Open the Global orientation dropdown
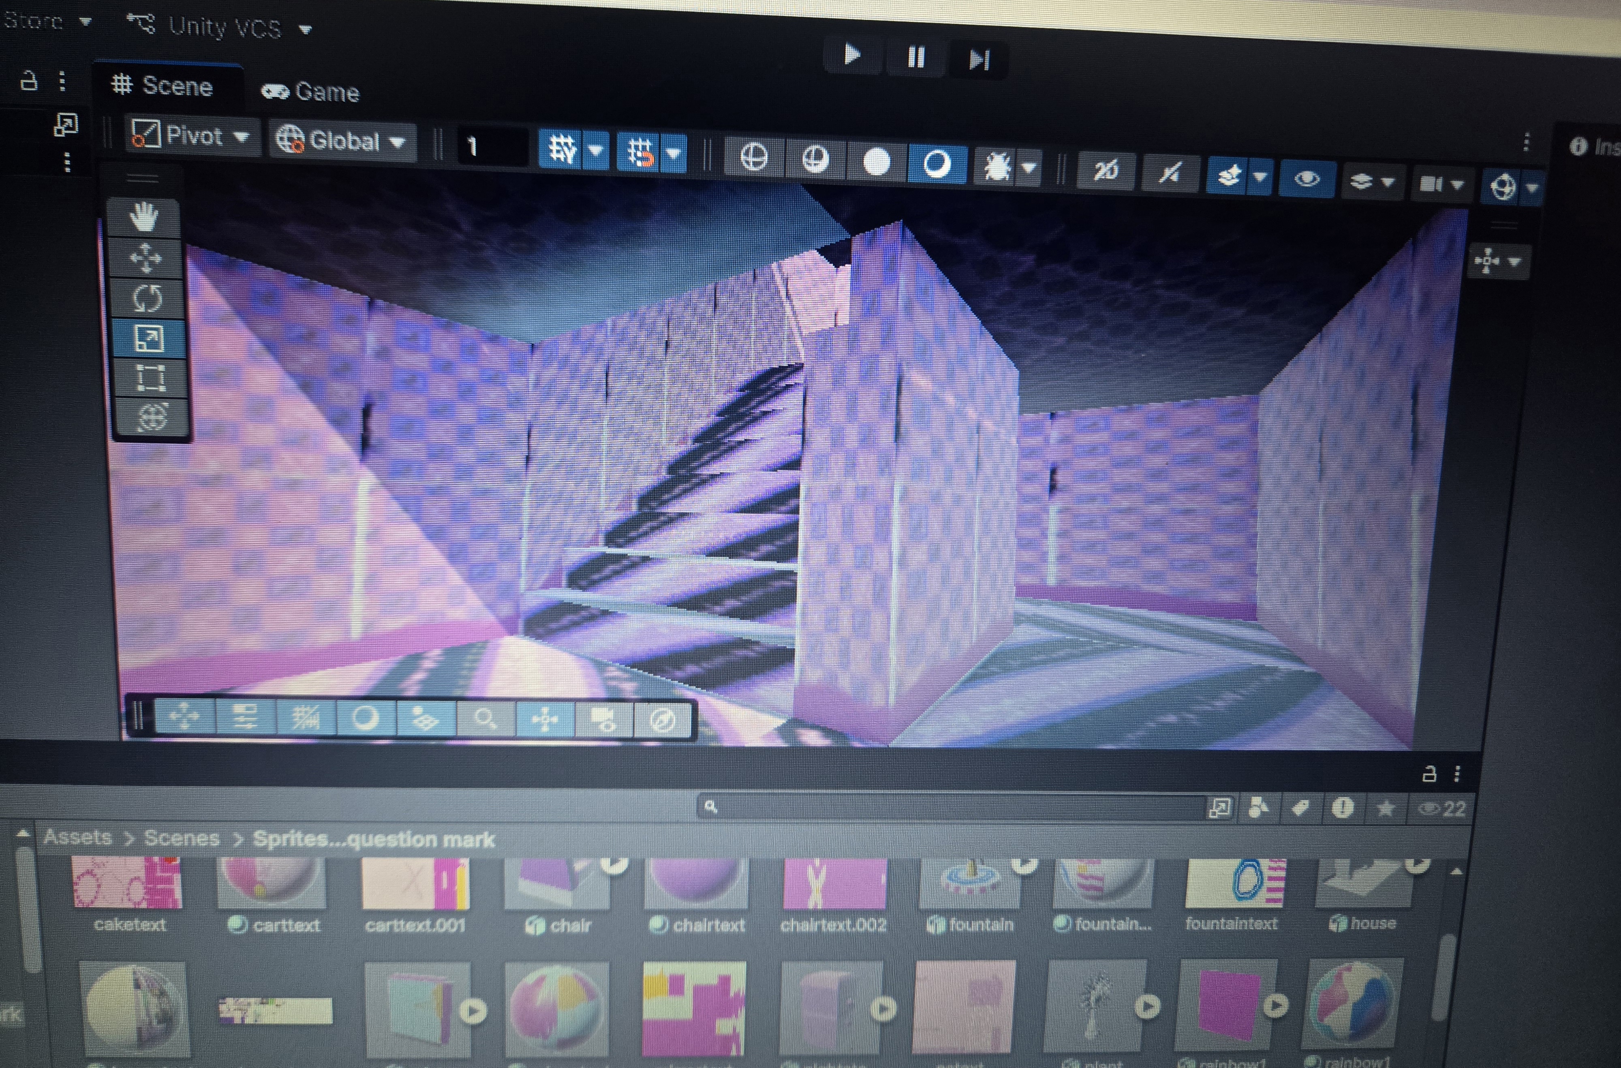 (x=341, y=141)
